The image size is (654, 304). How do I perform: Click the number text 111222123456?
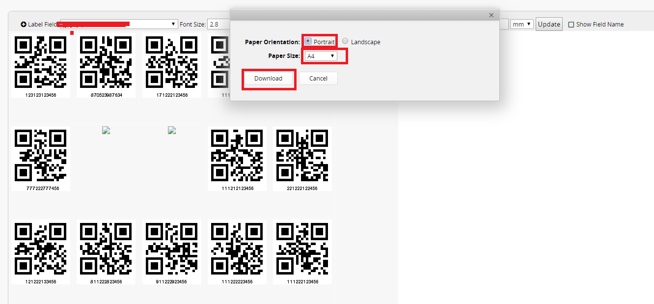pos(302,282)
